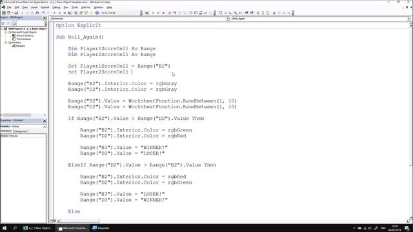Click the taskbar search icon
The height and width of the screenshot is (232, 413).
coord(15,228)
